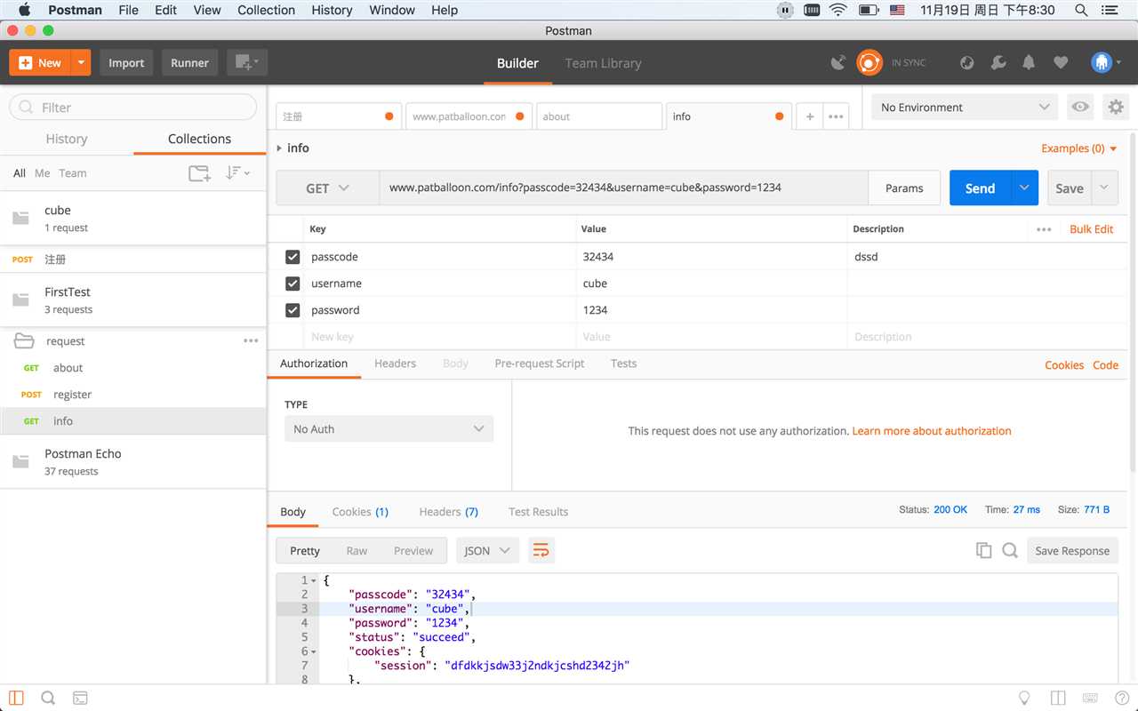The width and height of the screenshot is (1138, 711).
Task: Add a new request tab with plus
Action: [810, 116]
